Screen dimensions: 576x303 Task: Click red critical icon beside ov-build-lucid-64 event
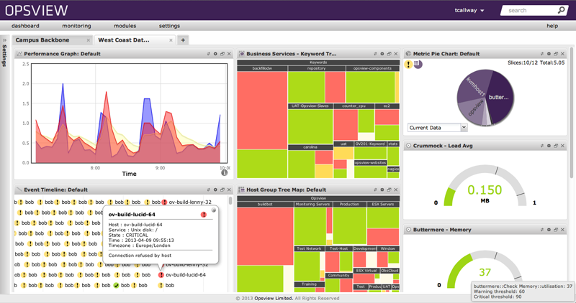(x=161, y=275)
